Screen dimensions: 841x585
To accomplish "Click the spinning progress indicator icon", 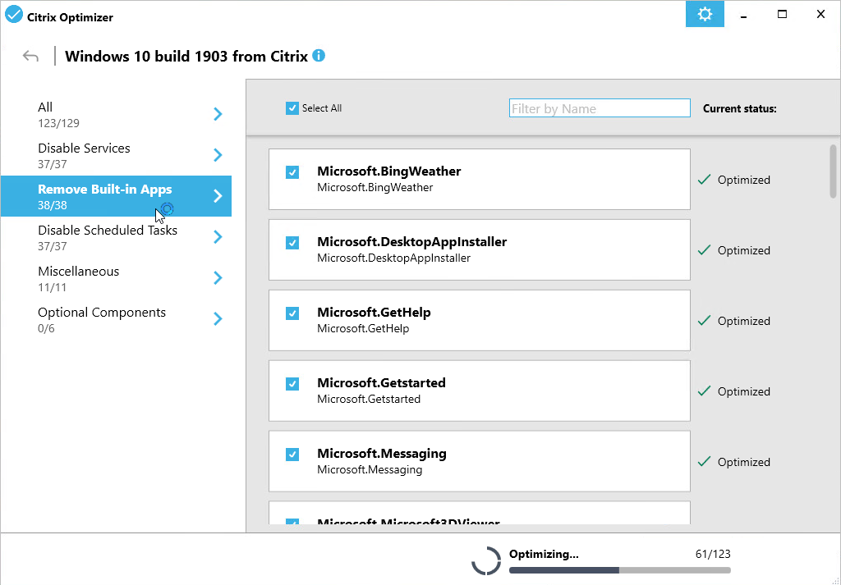I will tap(486, 561).
